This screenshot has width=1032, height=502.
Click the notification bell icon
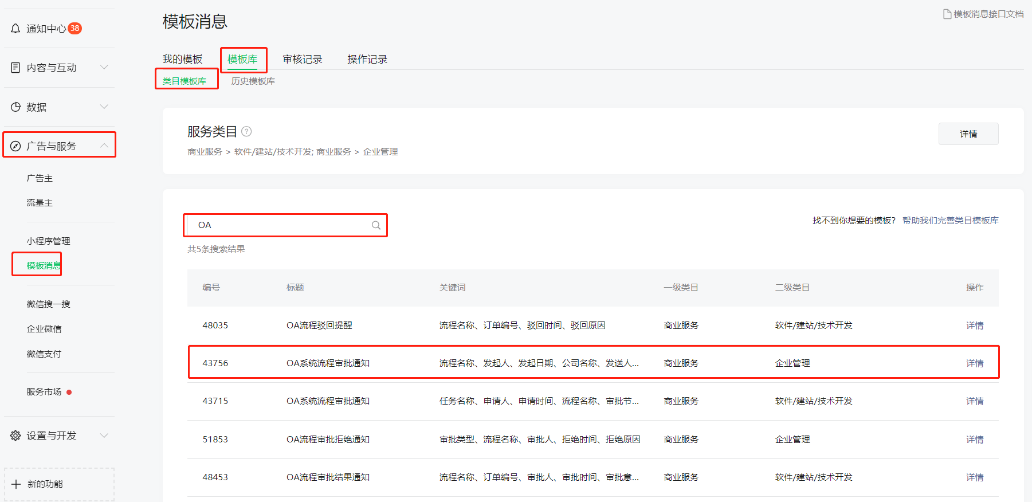click(x=15, y=29)
